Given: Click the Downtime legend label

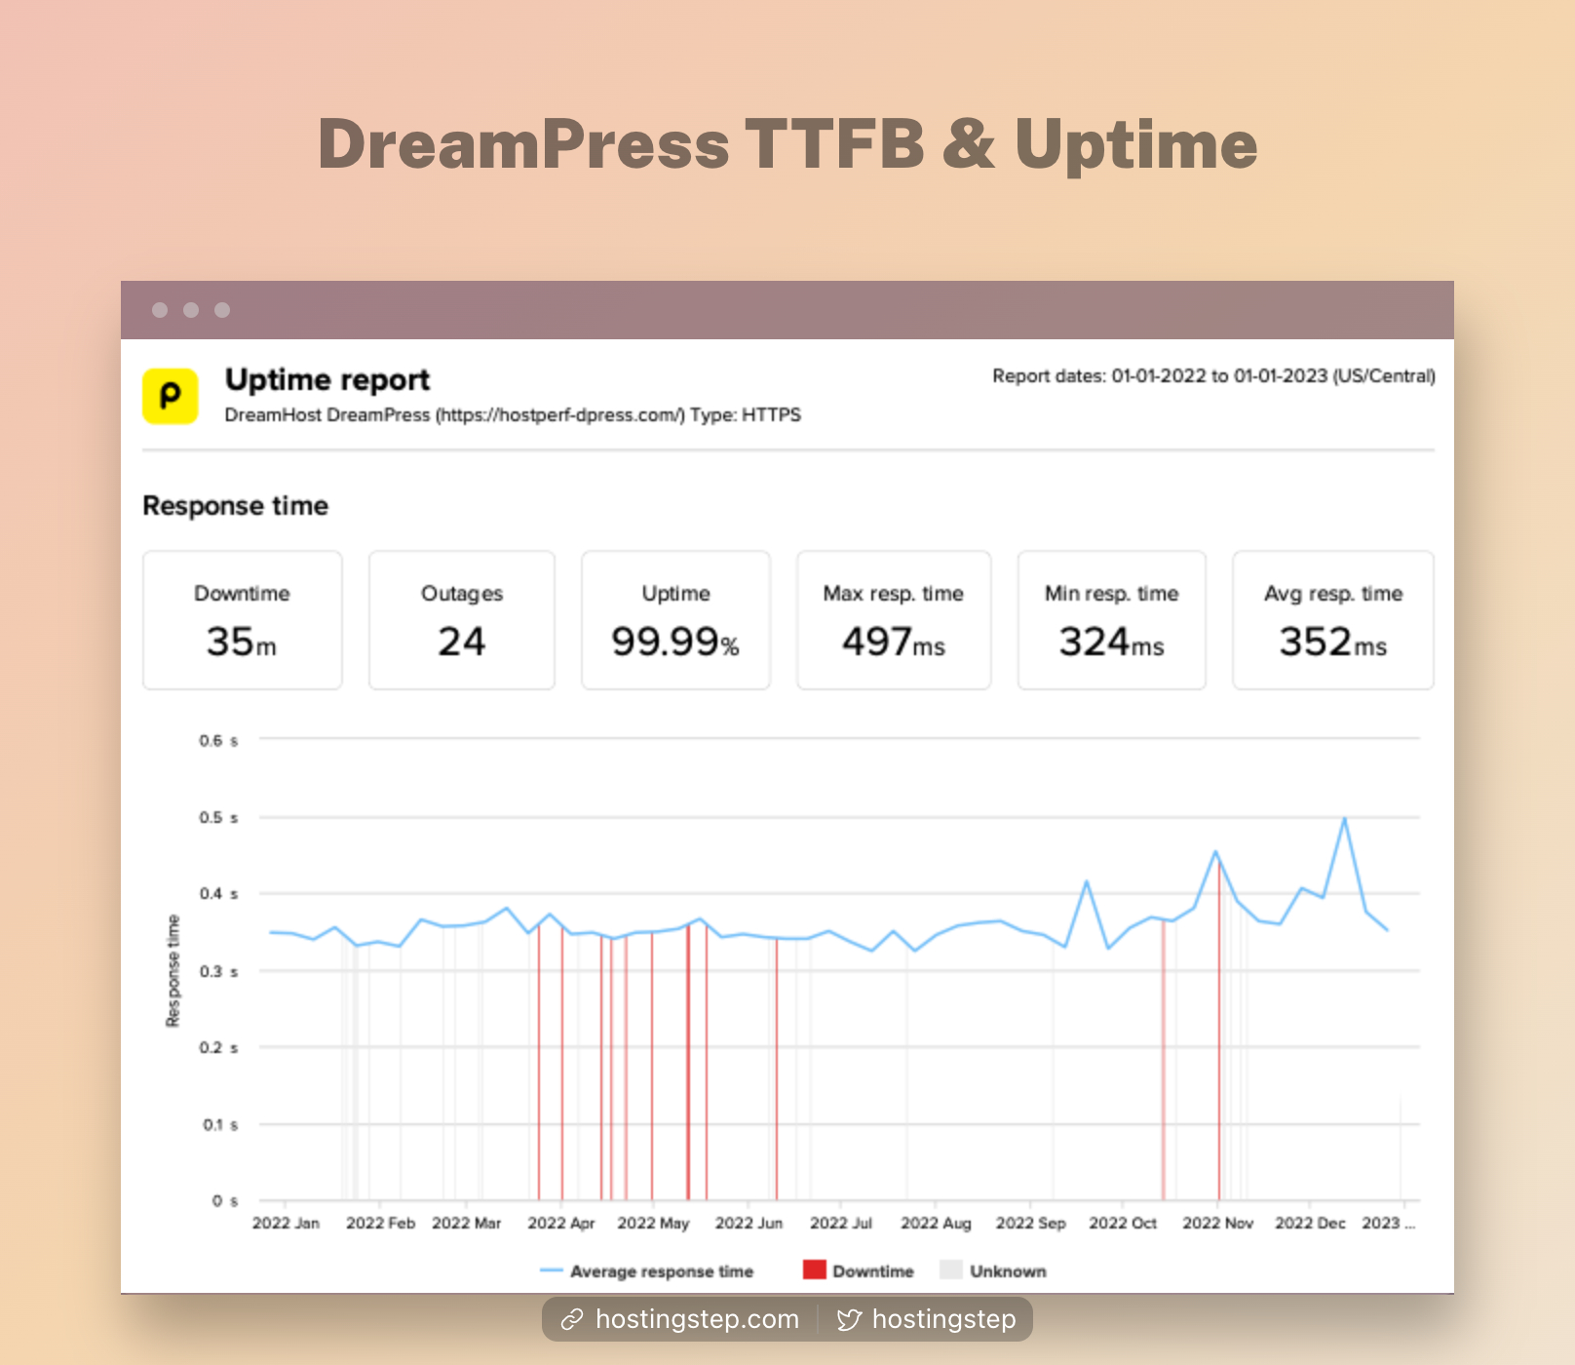Looking at the screenshot, I should [873, 1271].
